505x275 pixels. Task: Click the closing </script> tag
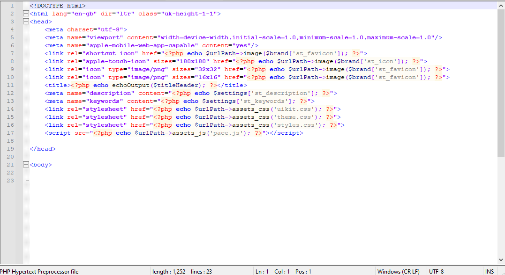point(286,133)
